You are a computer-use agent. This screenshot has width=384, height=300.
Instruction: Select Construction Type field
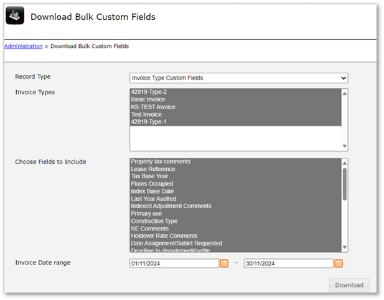[x=236, y=221]
